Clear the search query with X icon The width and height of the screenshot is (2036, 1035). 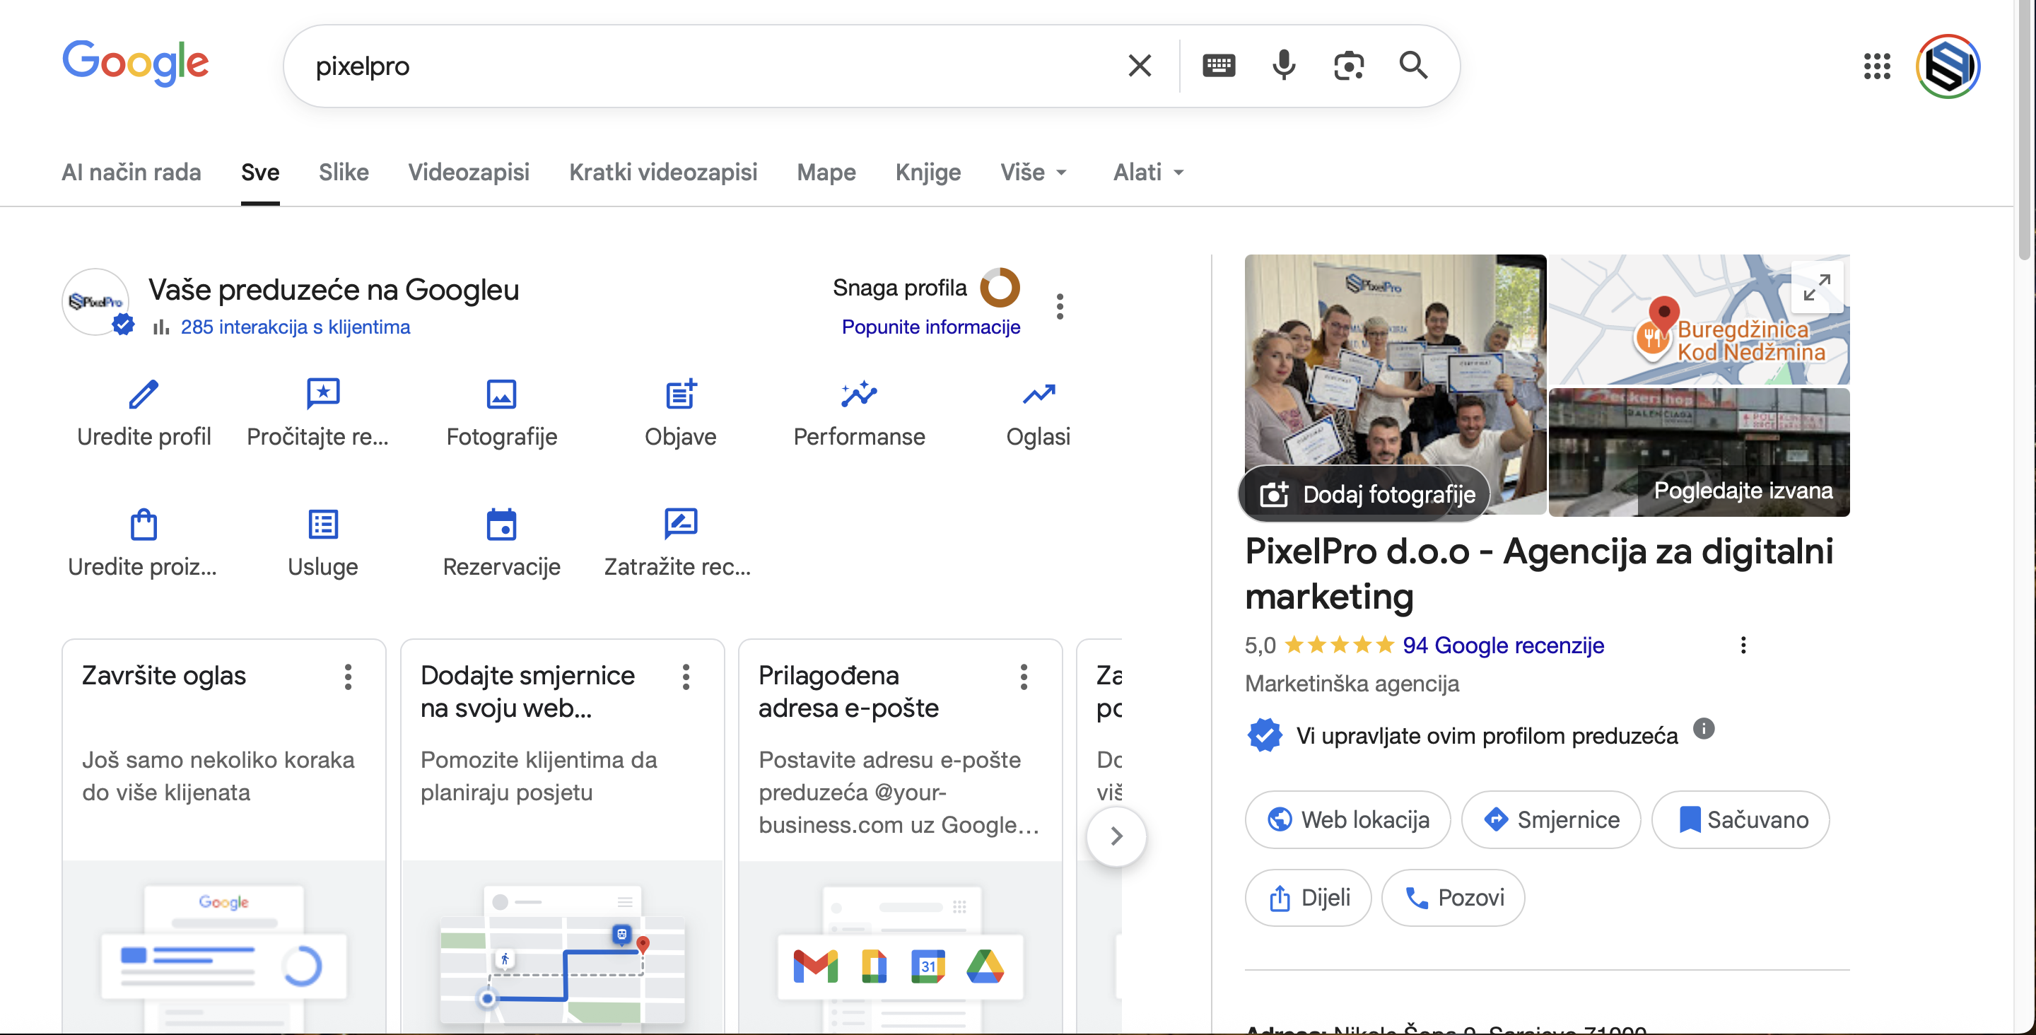pos(1139,66)
